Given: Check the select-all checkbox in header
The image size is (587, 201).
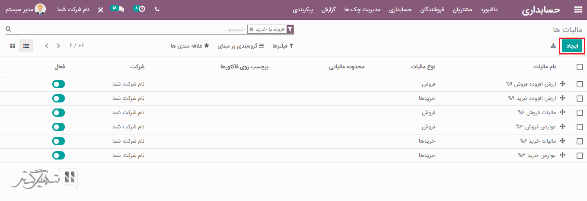Looking at the screenshot, I should [x=579, y=67].
